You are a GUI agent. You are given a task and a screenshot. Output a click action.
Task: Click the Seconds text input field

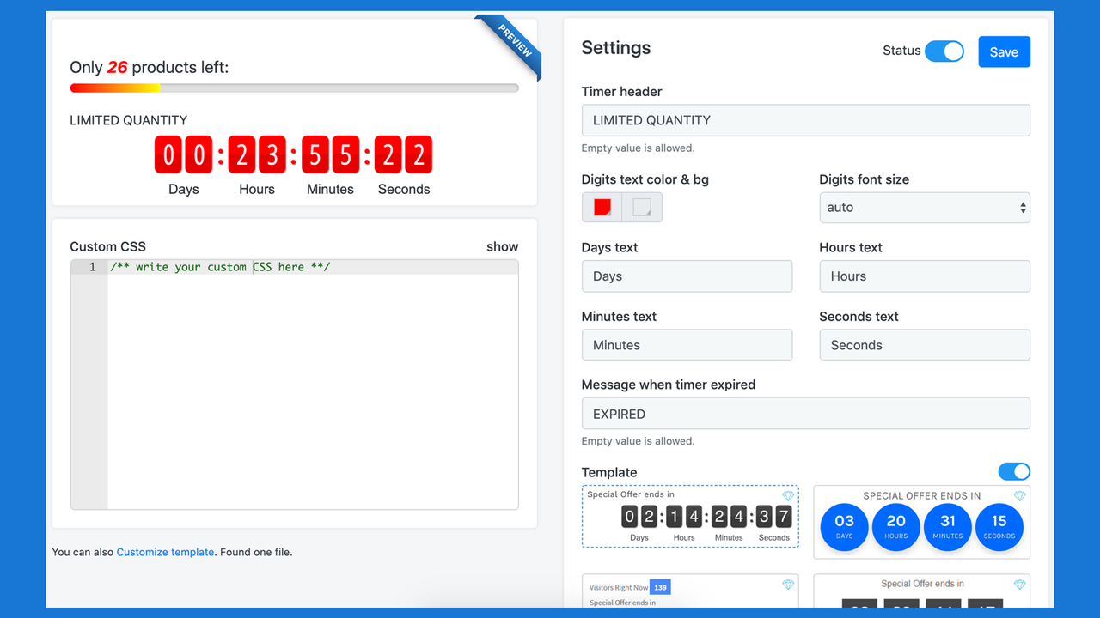pyautogui.click(x=925, y=344)
